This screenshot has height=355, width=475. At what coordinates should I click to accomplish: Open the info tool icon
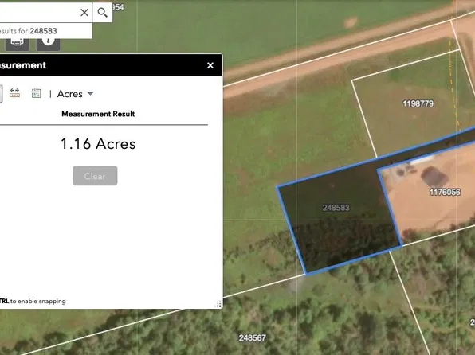[48, 45]
